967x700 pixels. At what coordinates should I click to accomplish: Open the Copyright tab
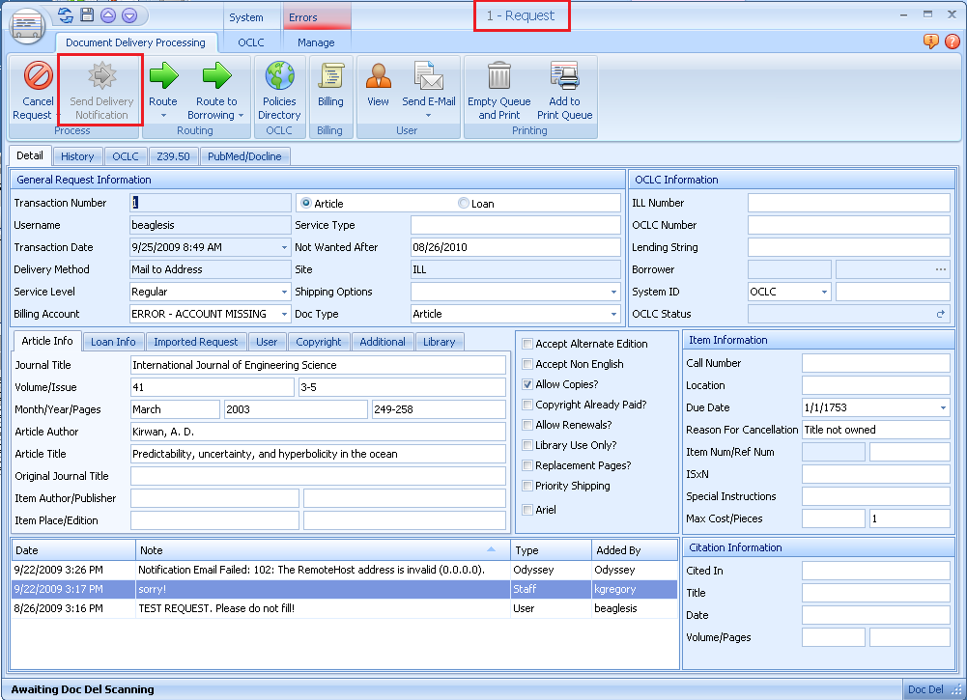click(319, 342)
